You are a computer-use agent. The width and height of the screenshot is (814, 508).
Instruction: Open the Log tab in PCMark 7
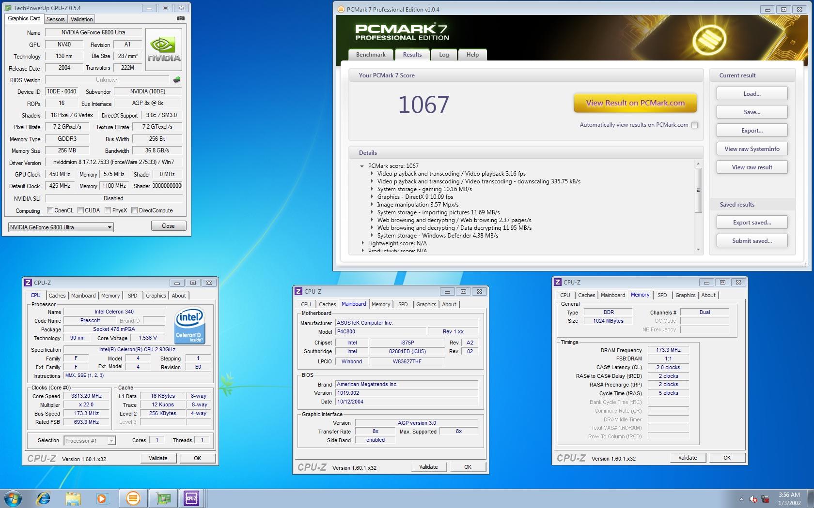[x=444, y=55]
